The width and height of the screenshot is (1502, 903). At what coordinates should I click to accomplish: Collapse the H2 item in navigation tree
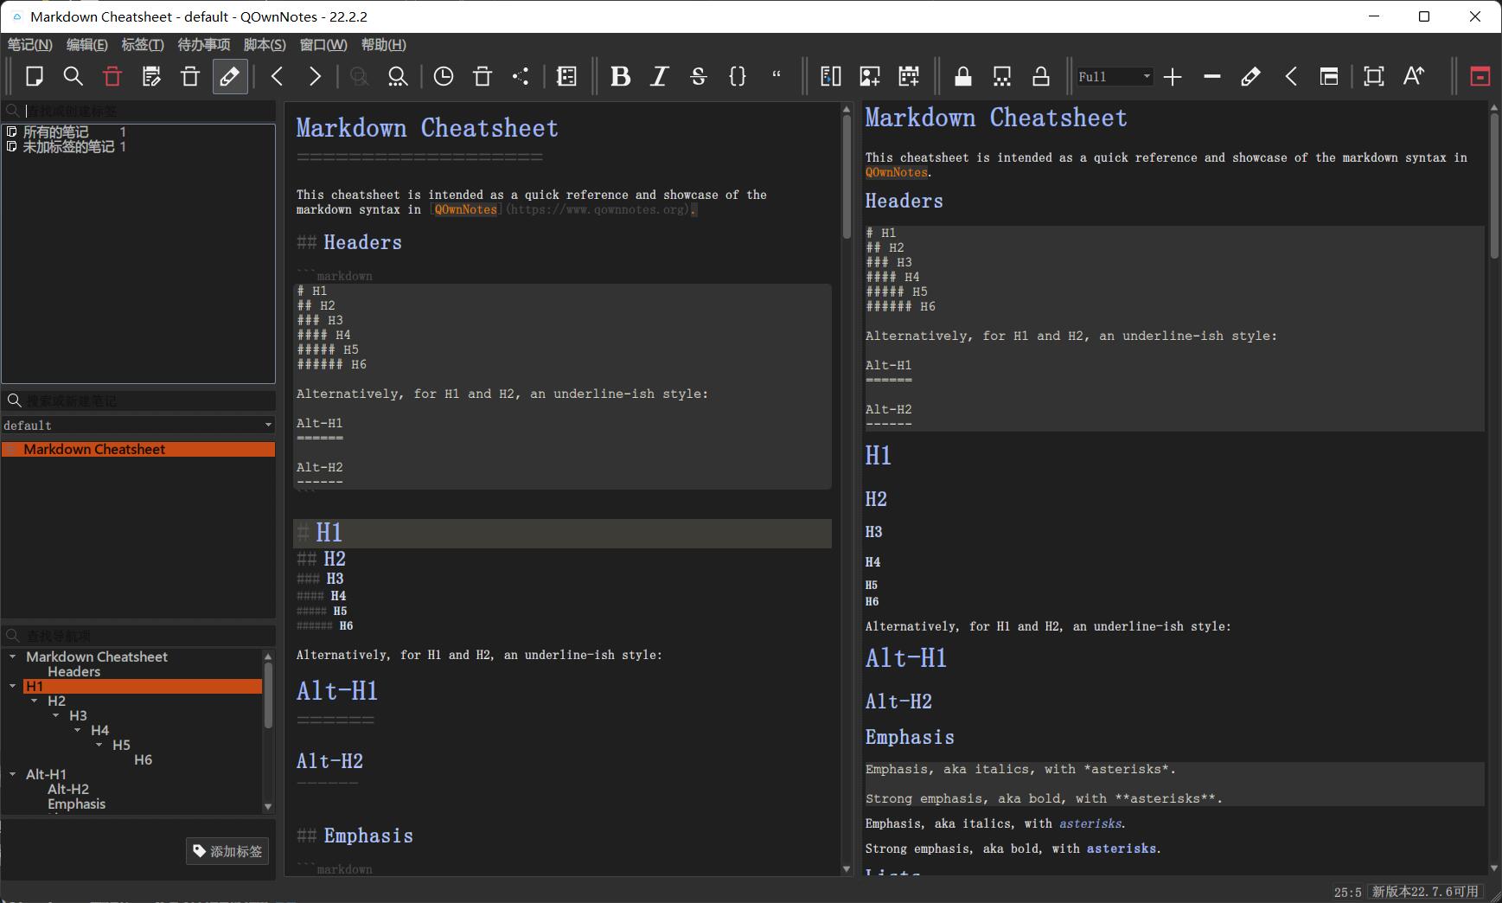coord(35,701)
